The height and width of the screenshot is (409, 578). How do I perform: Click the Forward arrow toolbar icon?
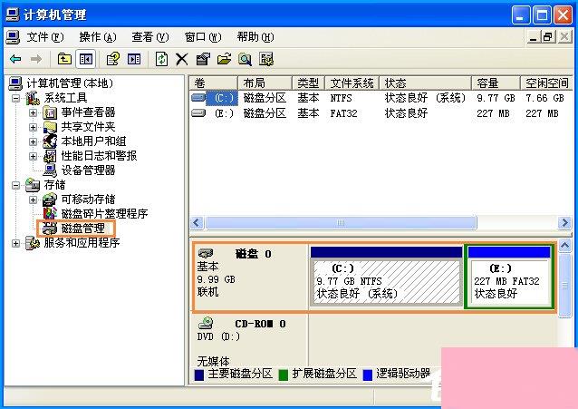click(x=35, y=59)
